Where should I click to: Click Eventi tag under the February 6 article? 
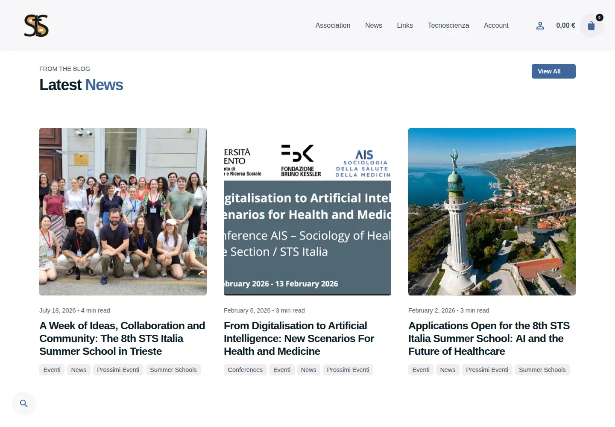coord(282,370)
